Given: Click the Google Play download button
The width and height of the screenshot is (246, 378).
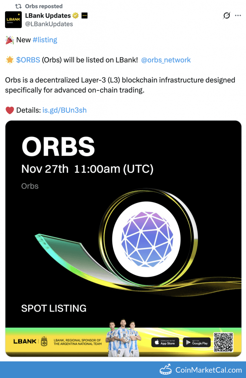Looking at the screenshot, I should click(x=197, y=343).
